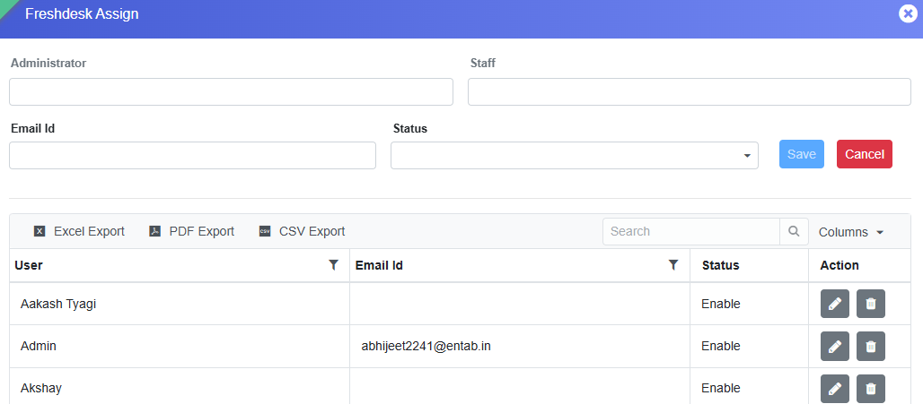Export the table to Excel
The width and height of the screenshot is (923, 404).
79,231
